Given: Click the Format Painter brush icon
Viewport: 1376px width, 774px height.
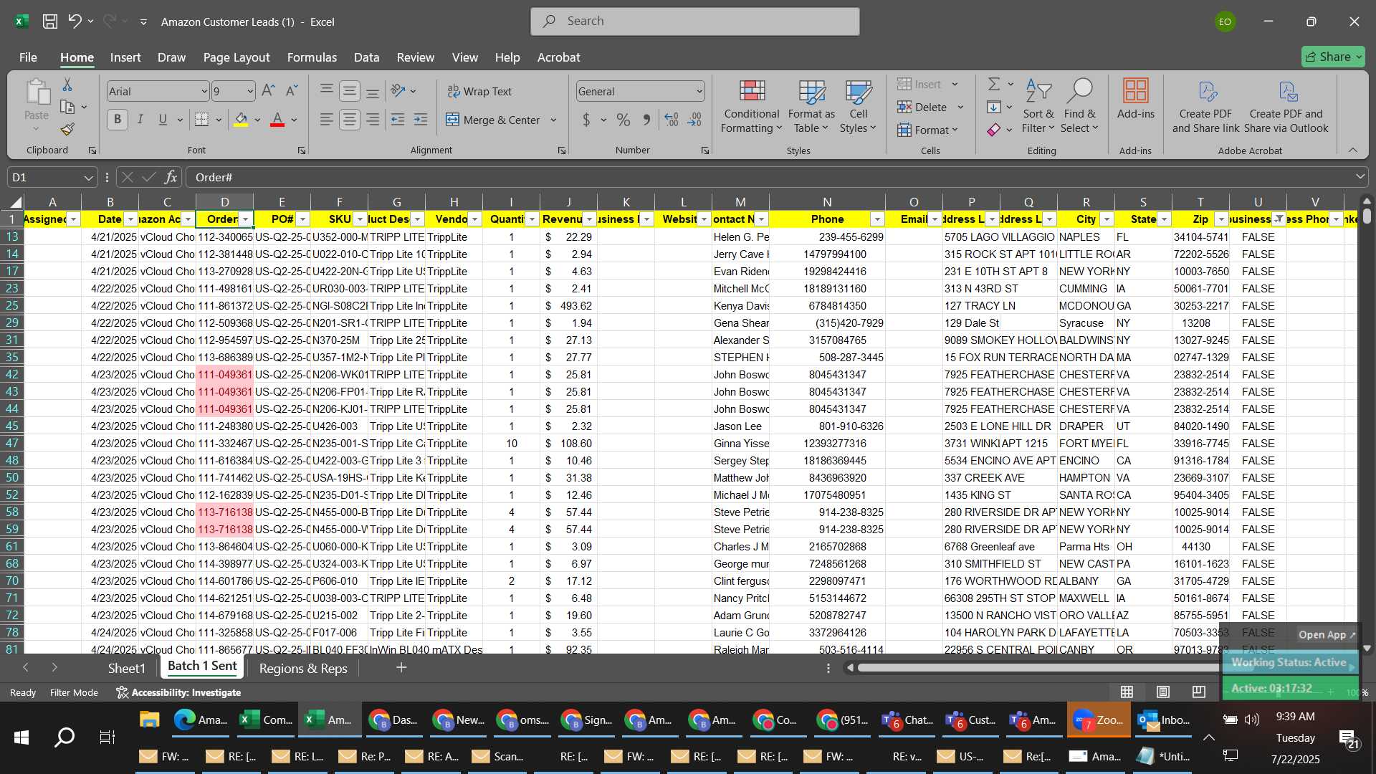Looking at the screenshot, I should (x=67, y=129).
